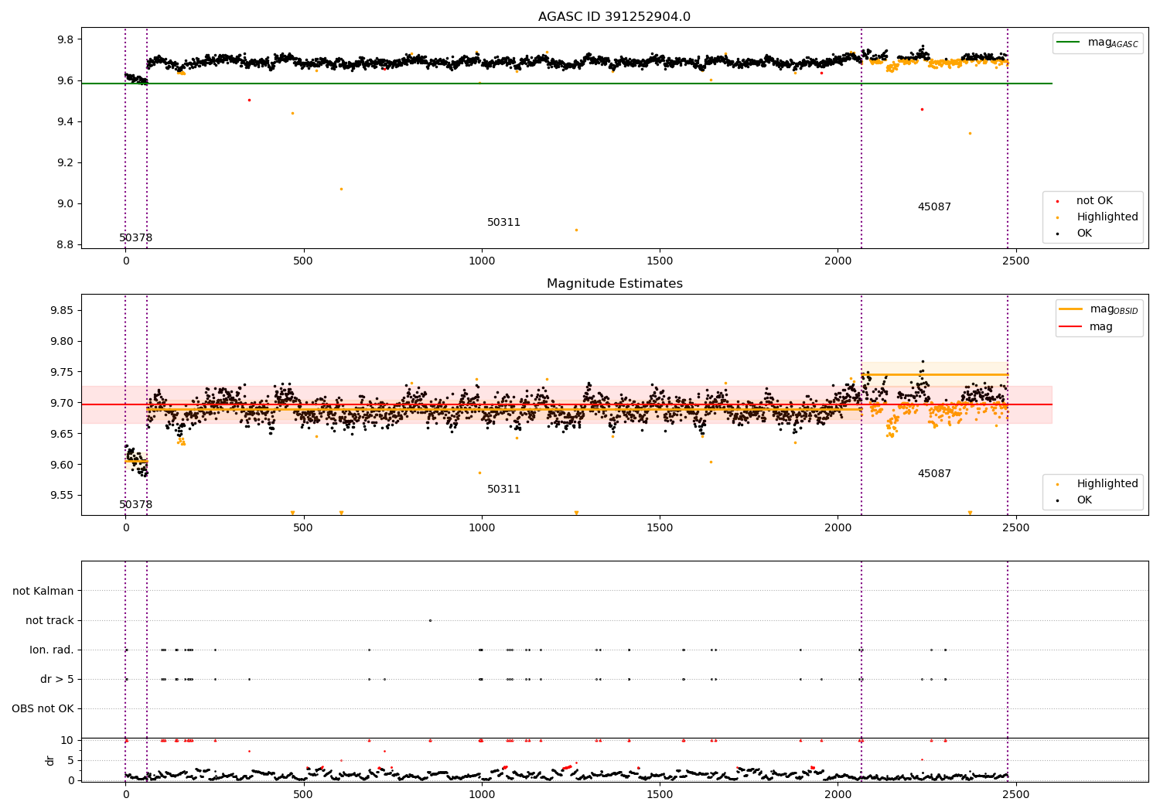This screenshot has height=812, width=1160.
Task: Click 'Highlighted' legend entry in top plot
Action: (x=1097, y=217)
